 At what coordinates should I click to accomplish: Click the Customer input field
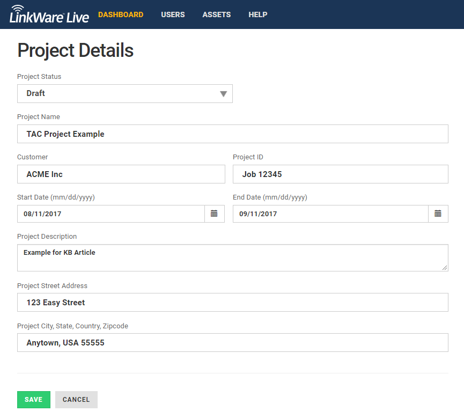click(121, 174)
